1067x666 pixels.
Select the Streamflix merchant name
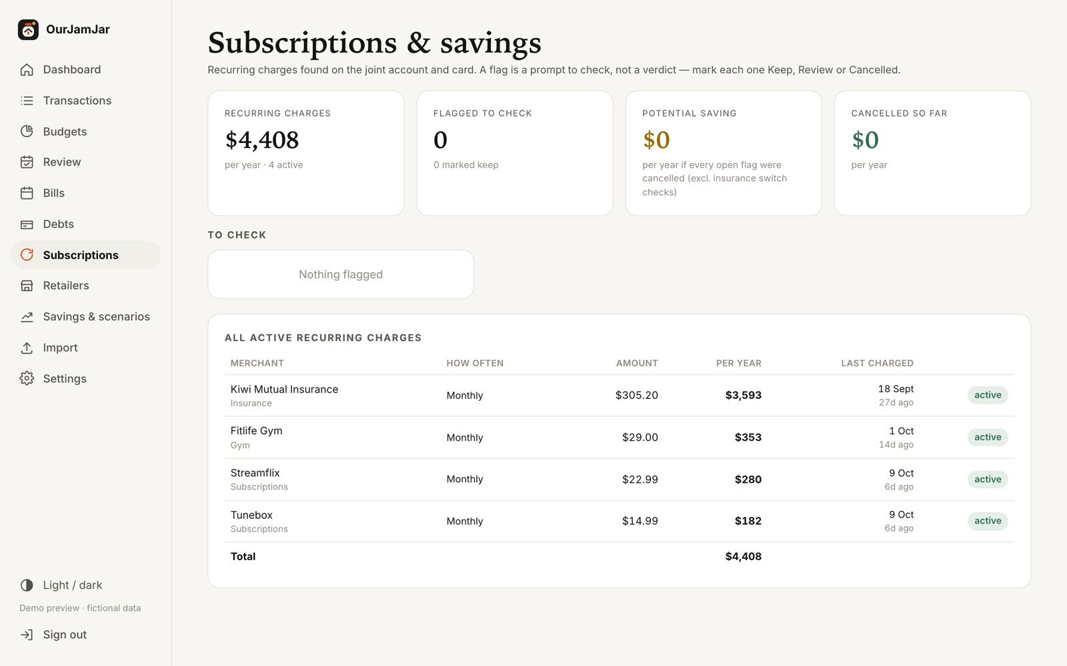click(x=255, y=473)
